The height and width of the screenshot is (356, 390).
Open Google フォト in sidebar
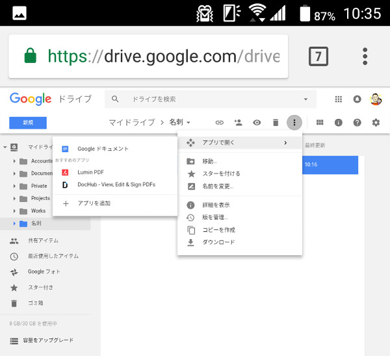44,272
